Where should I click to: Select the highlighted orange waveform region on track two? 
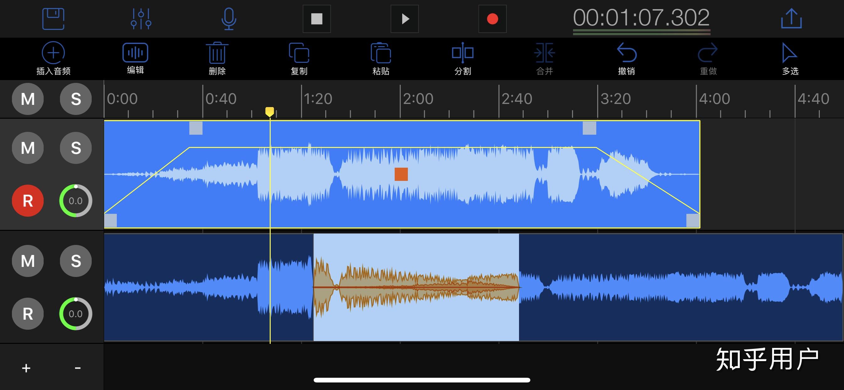click(416, 287)
